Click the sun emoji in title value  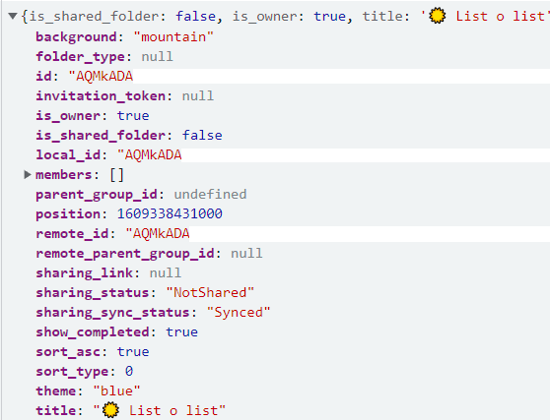click(x=110, y=410)
